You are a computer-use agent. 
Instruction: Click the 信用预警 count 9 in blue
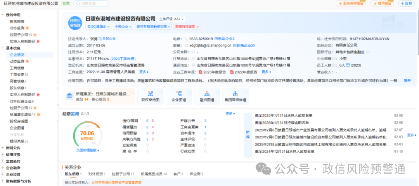pos(147,133)
